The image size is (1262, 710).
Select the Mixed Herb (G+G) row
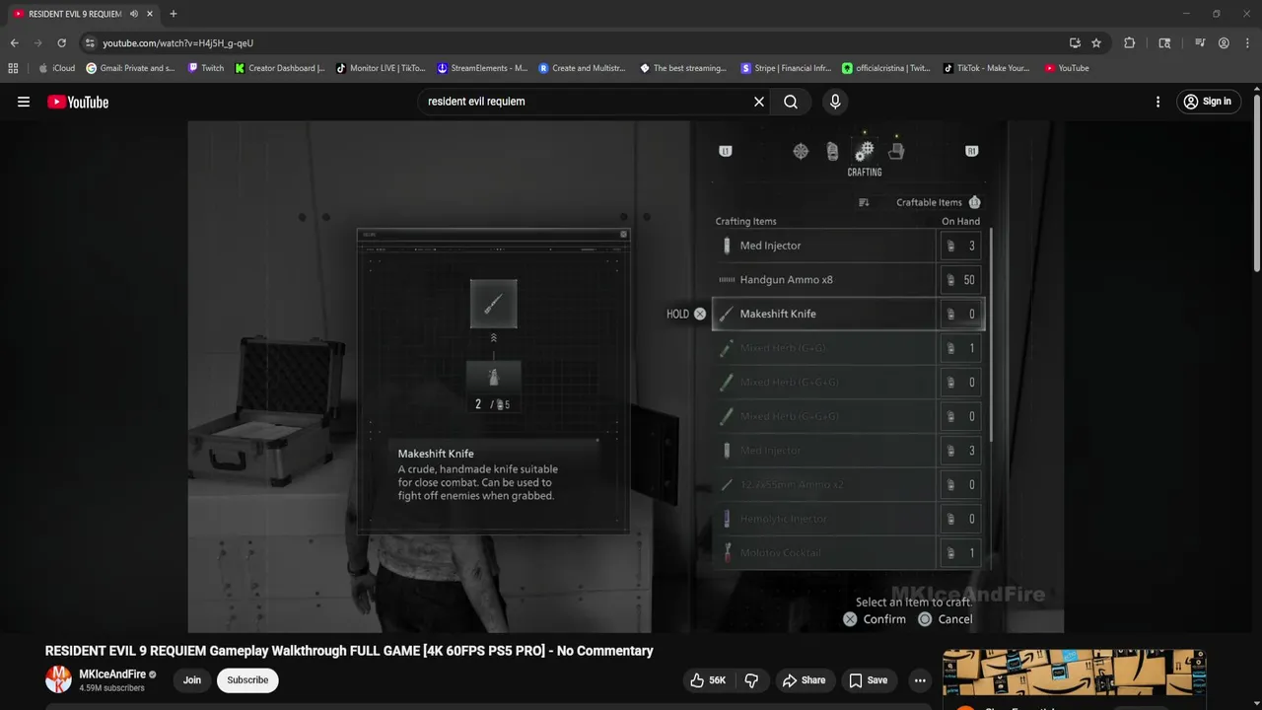coord(848,348)
